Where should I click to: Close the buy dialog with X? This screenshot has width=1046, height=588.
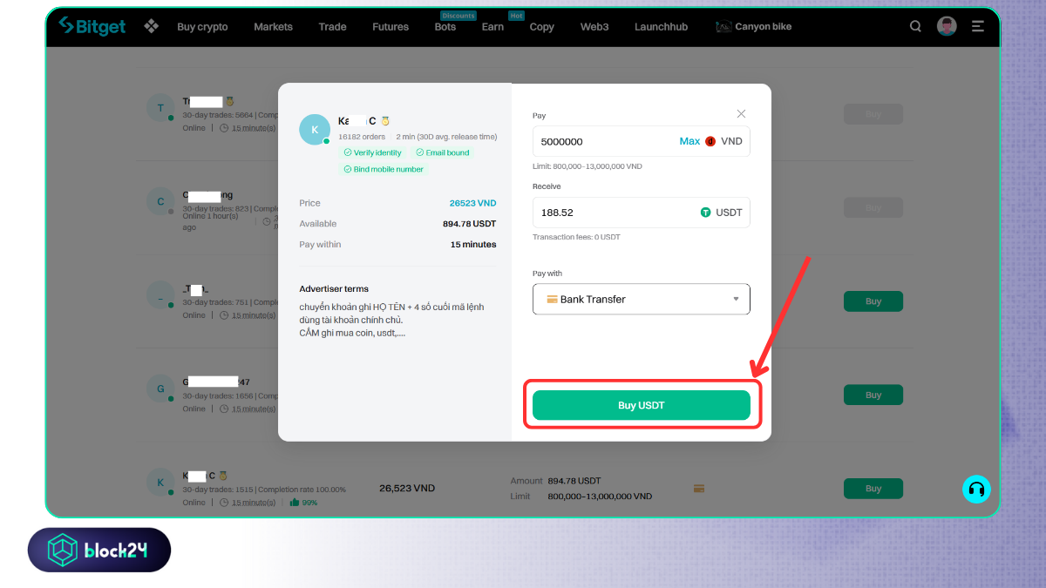[741, 114]
